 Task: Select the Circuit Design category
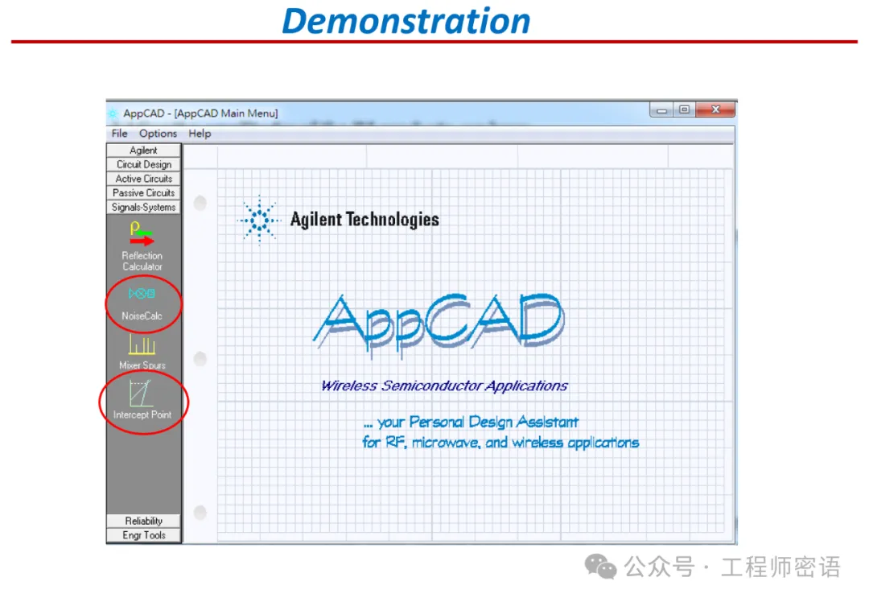pyautogui.click(x=143, y=165)
